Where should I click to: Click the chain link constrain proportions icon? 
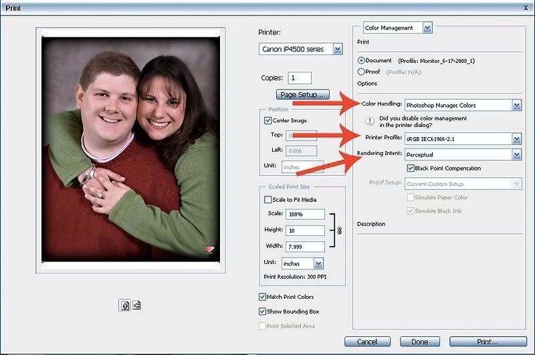pyautogui.click(x=339, y=231)
